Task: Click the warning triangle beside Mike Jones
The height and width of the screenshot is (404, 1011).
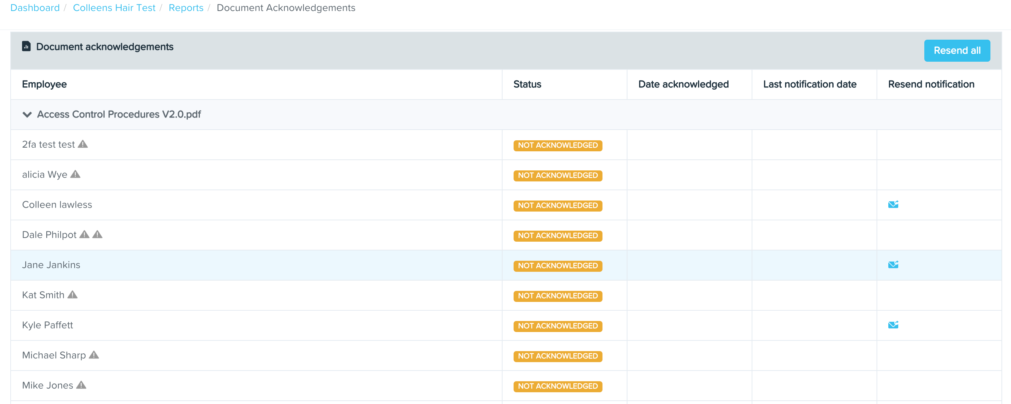Action: [81, 385]
